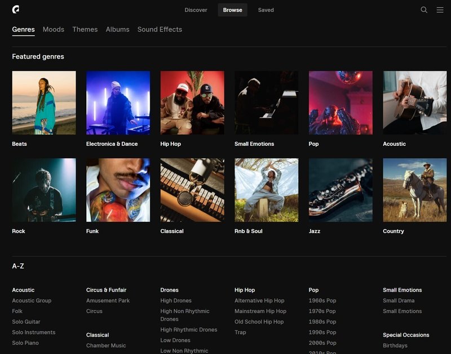Click the Jazz caption under featured genres
The height and width of the screenshot is (354, 451).
[x=315, y=231]
